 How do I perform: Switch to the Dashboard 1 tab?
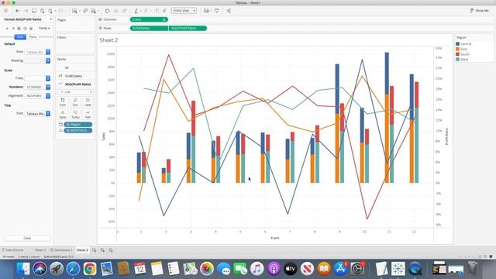(61, 250)
